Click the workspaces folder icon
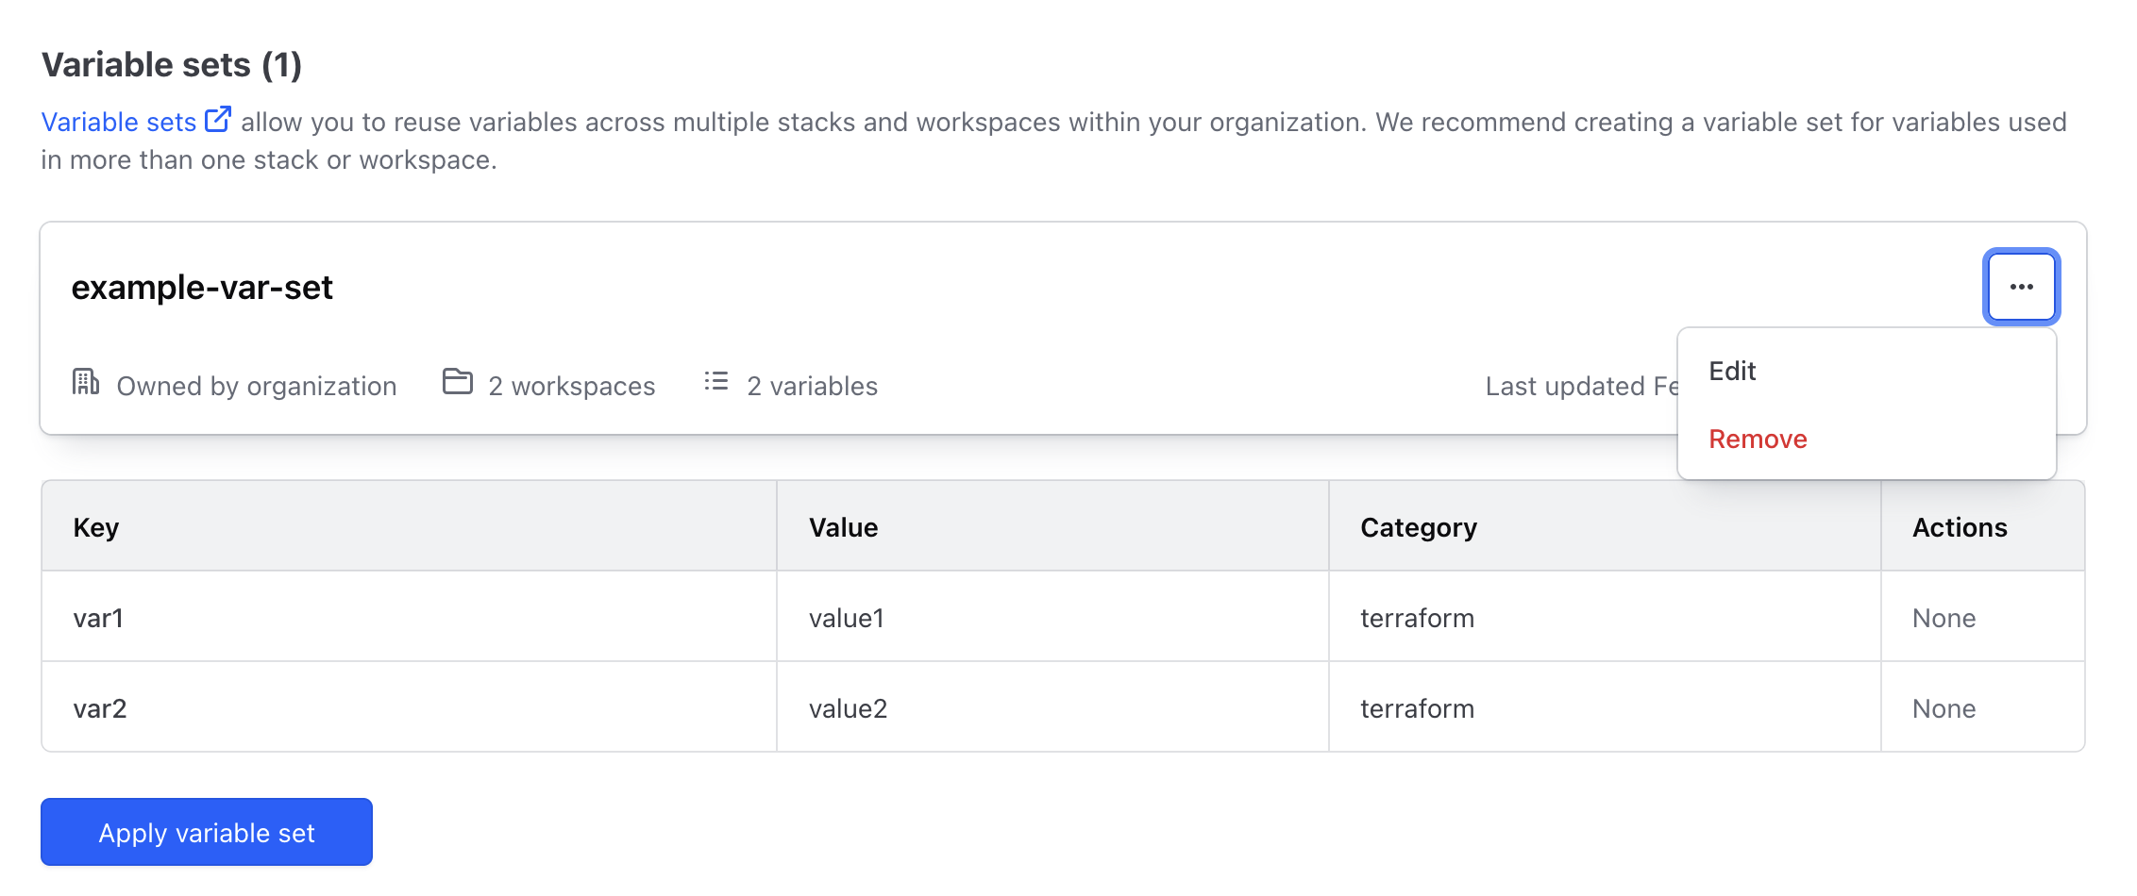 point(458,382)
